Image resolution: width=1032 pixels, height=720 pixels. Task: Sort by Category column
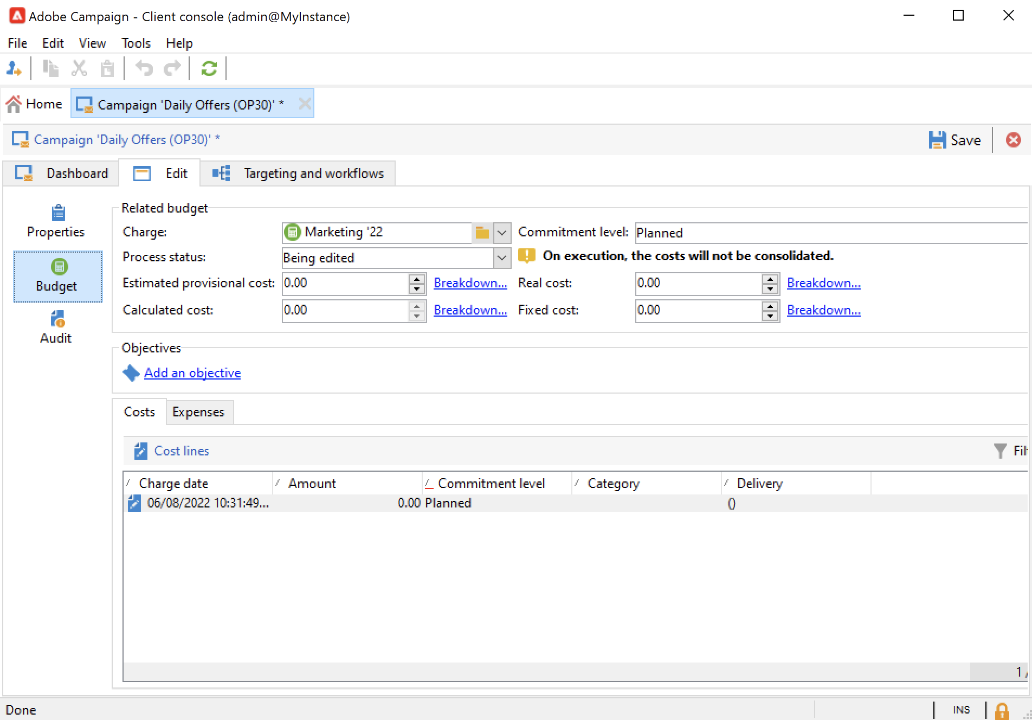pos(647,484)
